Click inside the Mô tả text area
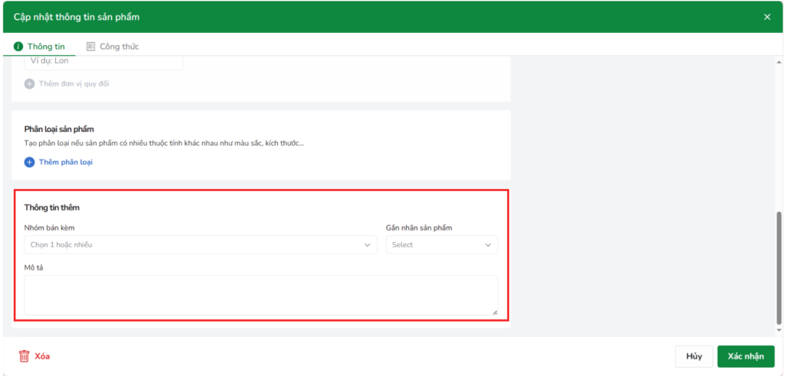Screen dimensions: 786x377 261,296
